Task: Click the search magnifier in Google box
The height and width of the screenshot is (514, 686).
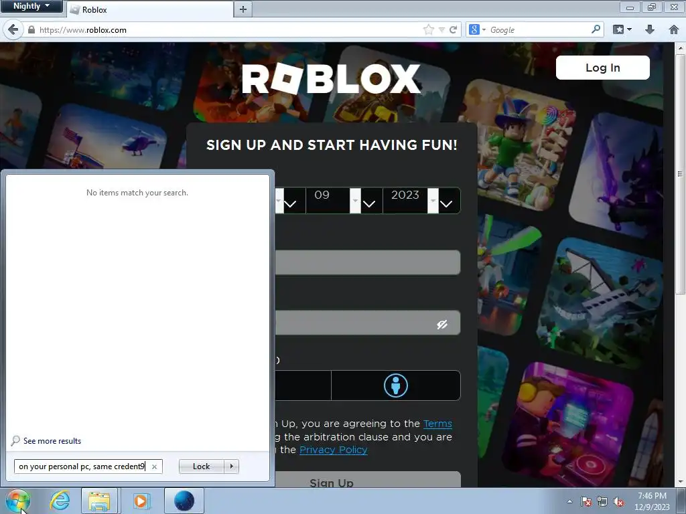Action: 596,29
